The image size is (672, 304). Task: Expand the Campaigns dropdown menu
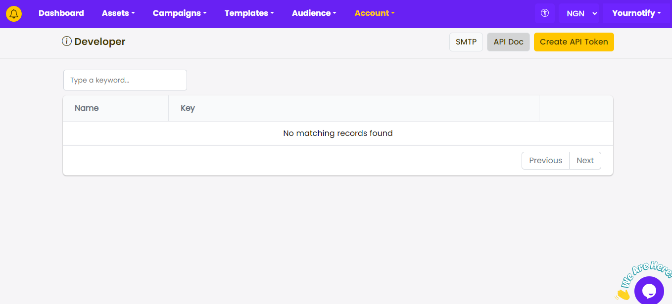pyautogui.click(x=180, y=13)
